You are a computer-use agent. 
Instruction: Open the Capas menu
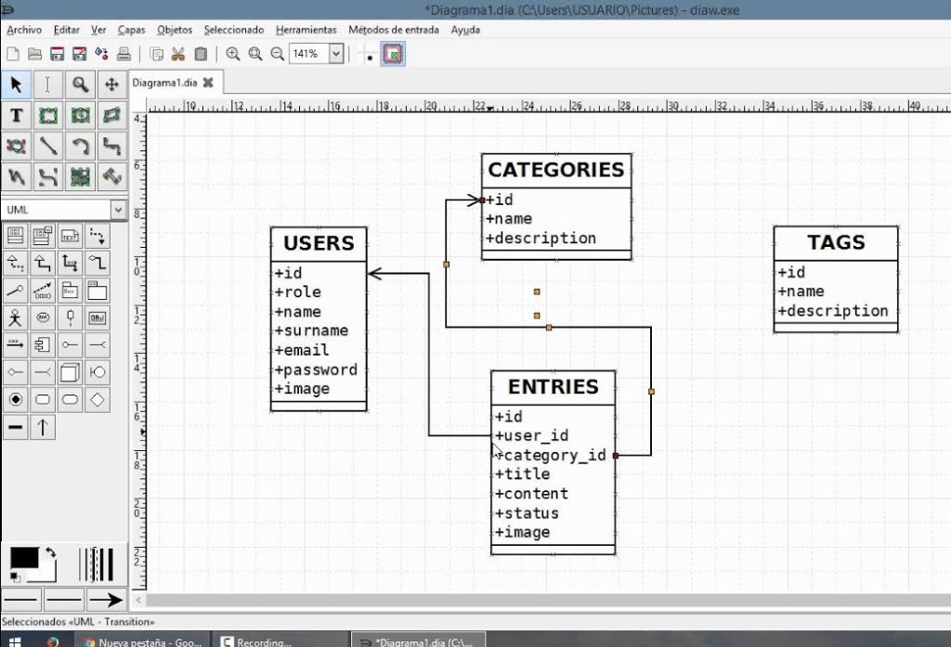pos(131,30)
